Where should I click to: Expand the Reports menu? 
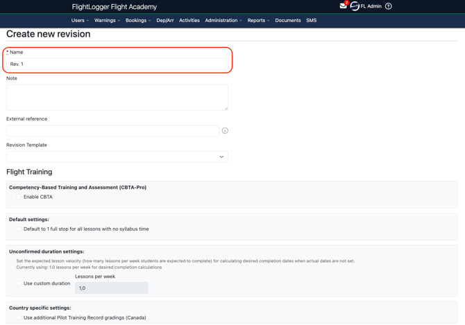(x=258, y=20)
